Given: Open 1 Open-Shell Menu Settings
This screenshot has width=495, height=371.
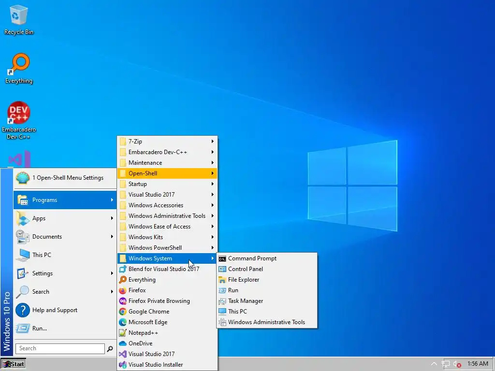Looking at the screenshot, I should (x=65, y=178).
